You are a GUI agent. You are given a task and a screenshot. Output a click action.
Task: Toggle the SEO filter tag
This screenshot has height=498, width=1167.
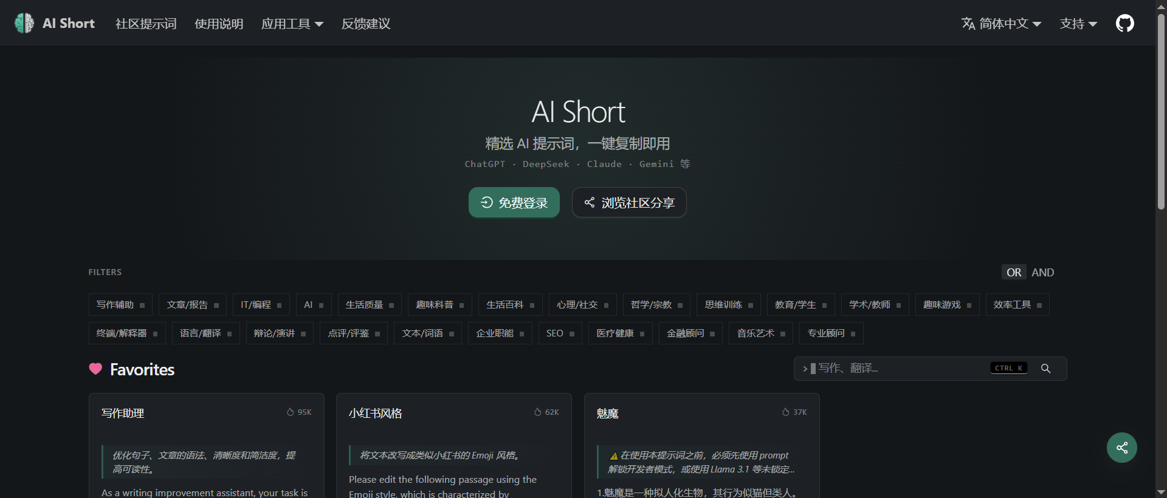click(560, 333)
